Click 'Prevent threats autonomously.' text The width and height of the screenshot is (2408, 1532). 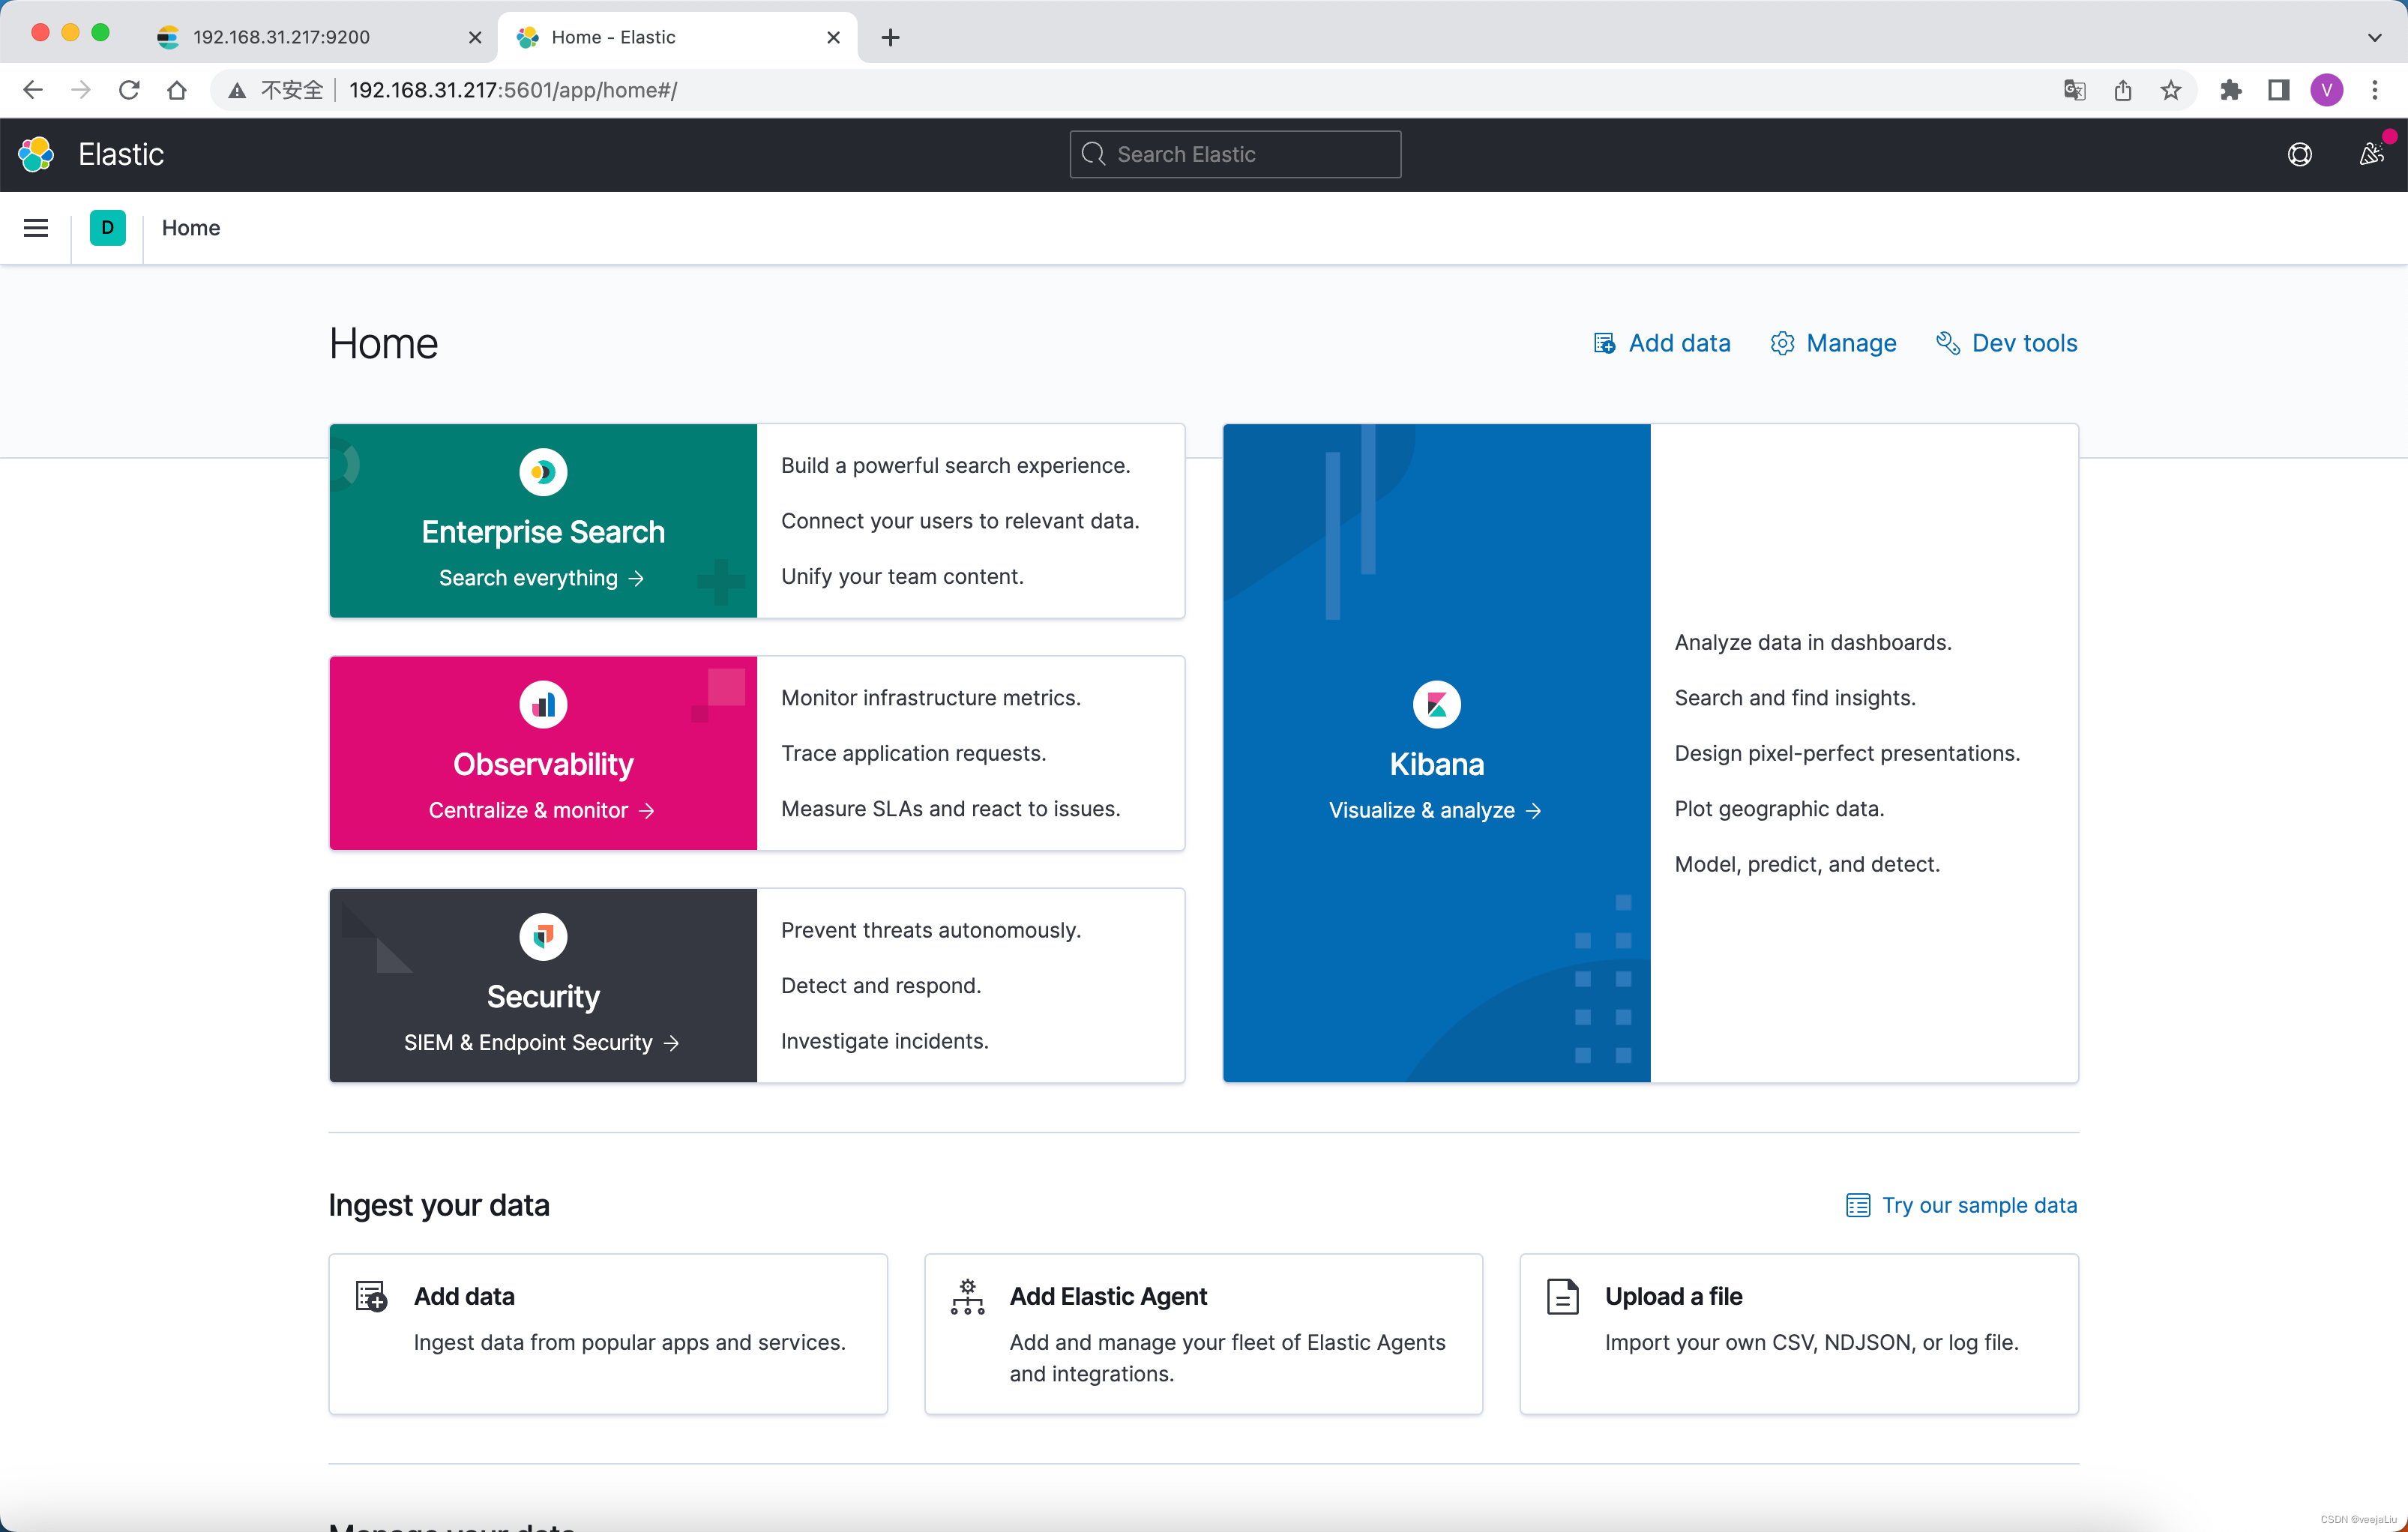point(930,930)
